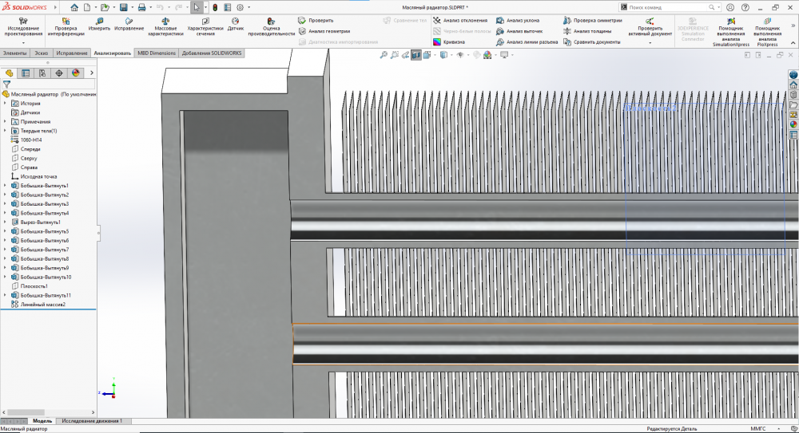Screen dimensions: 799x433
Task: Click the Измерить (Measure) tool icon
Action: (99, 22)
